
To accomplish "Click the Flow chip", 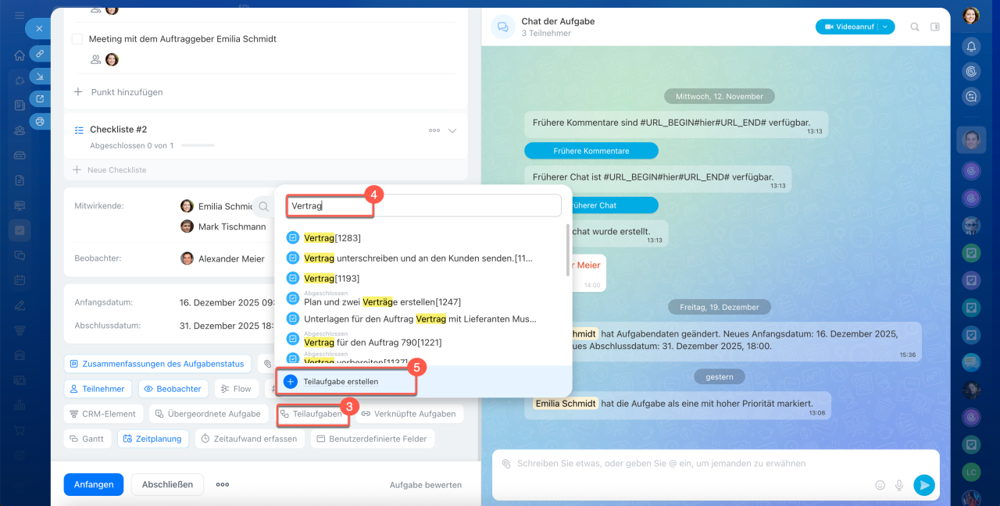I will click(236, 389).
